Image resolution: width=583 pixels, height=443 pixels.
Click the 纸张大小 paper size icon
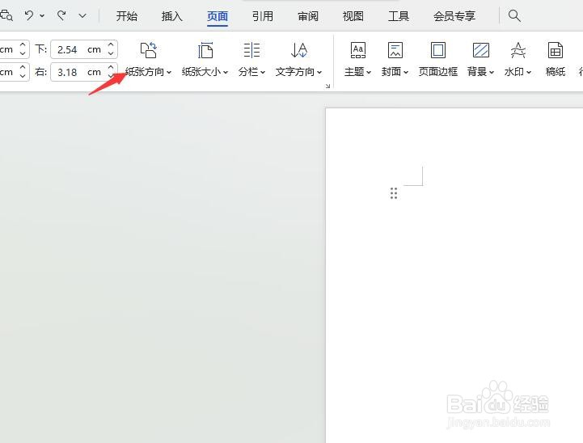[205, 50]
